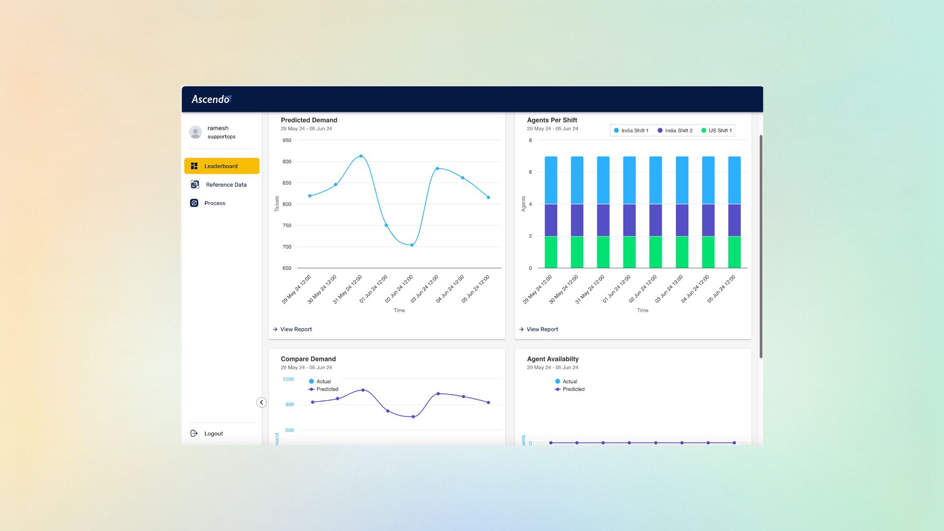Viewport: 944px width, 531px height.
Task: Click the Logout icon
Action: pyautogui.click(x=194, y=434)
